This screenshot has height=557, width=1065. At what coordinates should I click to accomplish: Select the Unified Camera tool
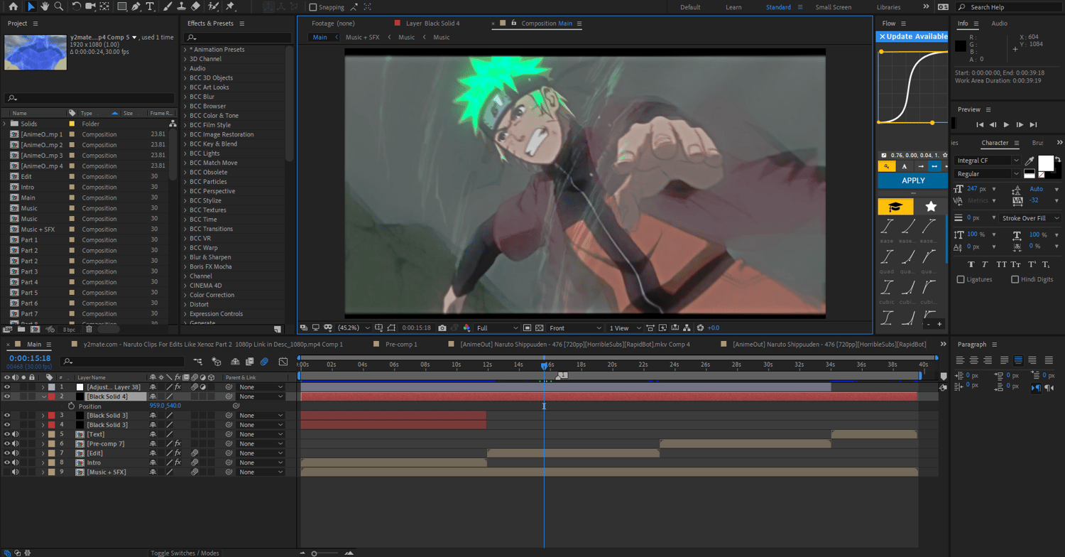(x=90, y=6)
